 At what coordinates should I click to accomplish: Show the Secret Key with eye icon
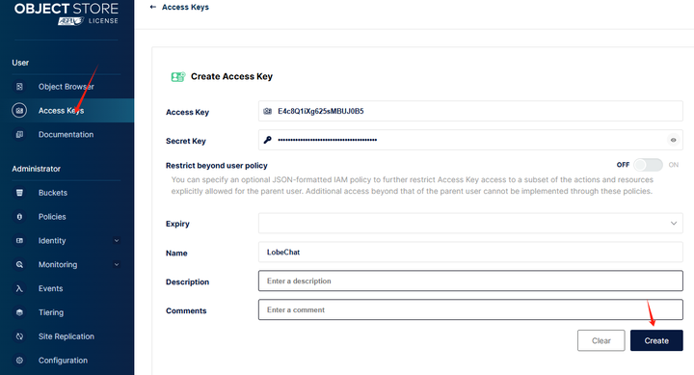(x=673, y=140)
